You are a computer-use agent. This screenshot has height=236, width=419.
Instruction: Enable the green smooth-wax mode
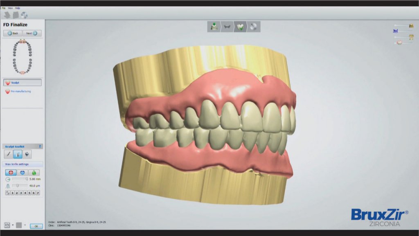(34, 172)
